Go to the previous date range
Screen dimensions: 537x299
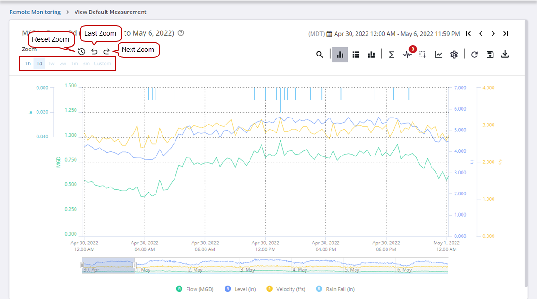tap(481, 34)
